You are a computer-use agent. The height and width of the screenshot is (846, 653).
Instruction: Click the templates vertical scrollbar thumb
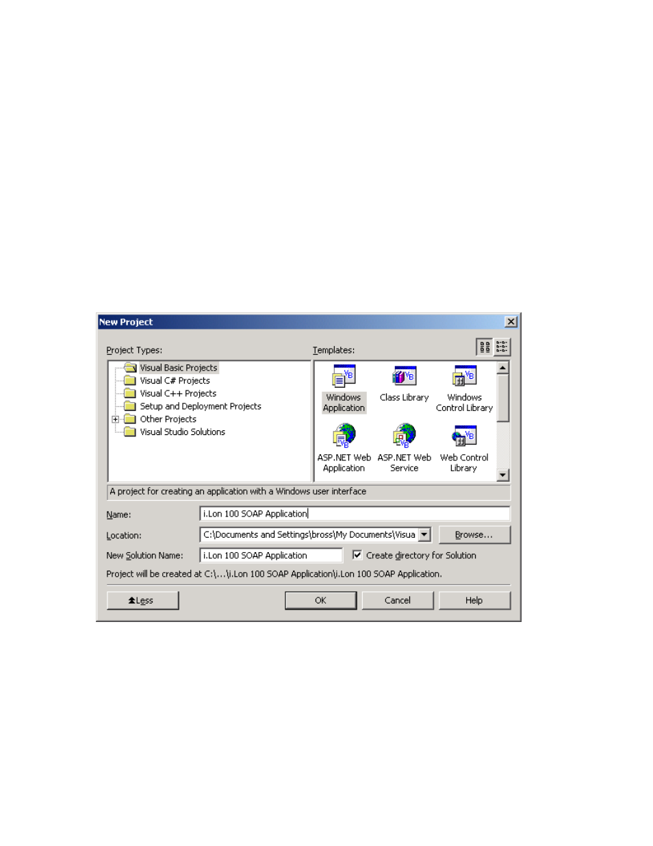click(503, 398)
